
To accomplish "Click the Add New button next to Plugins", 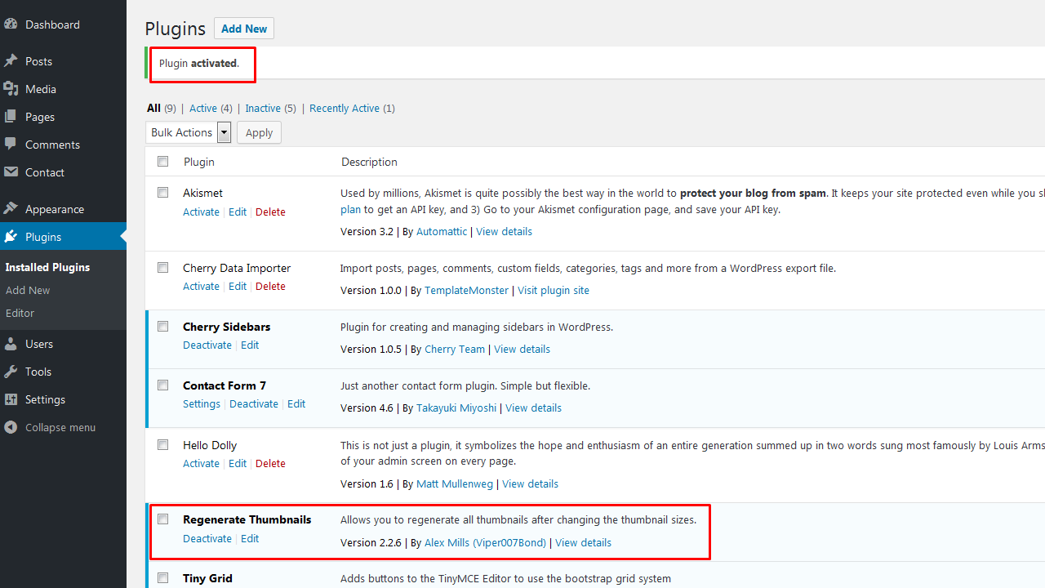I will (244, 29).
